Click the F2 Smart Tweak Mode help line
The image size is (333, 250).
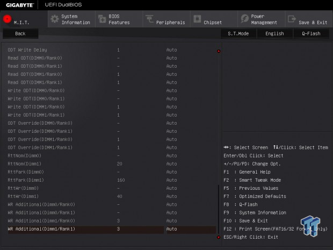click(x=252, y=180)
